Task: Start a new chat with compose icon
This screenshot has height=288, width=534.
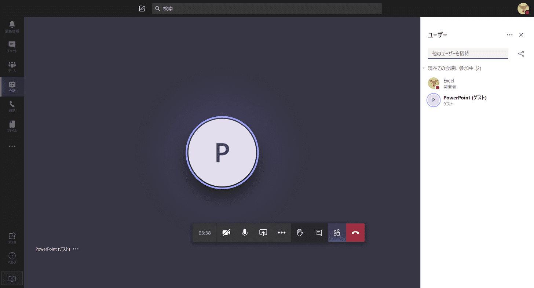Action: click(142, 8)
